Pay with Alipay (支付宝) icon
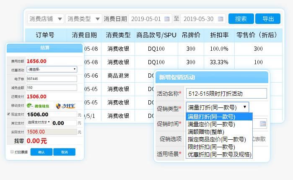Image resolution: width=293 pixels, height=180 pixels. click(x=65, y=106)
